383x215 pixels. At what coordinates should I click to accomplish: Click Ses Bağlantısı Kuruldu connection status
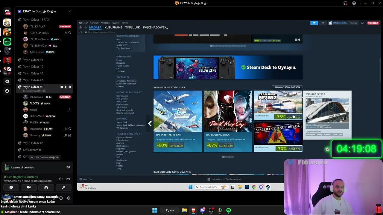[x=22, y=177]
